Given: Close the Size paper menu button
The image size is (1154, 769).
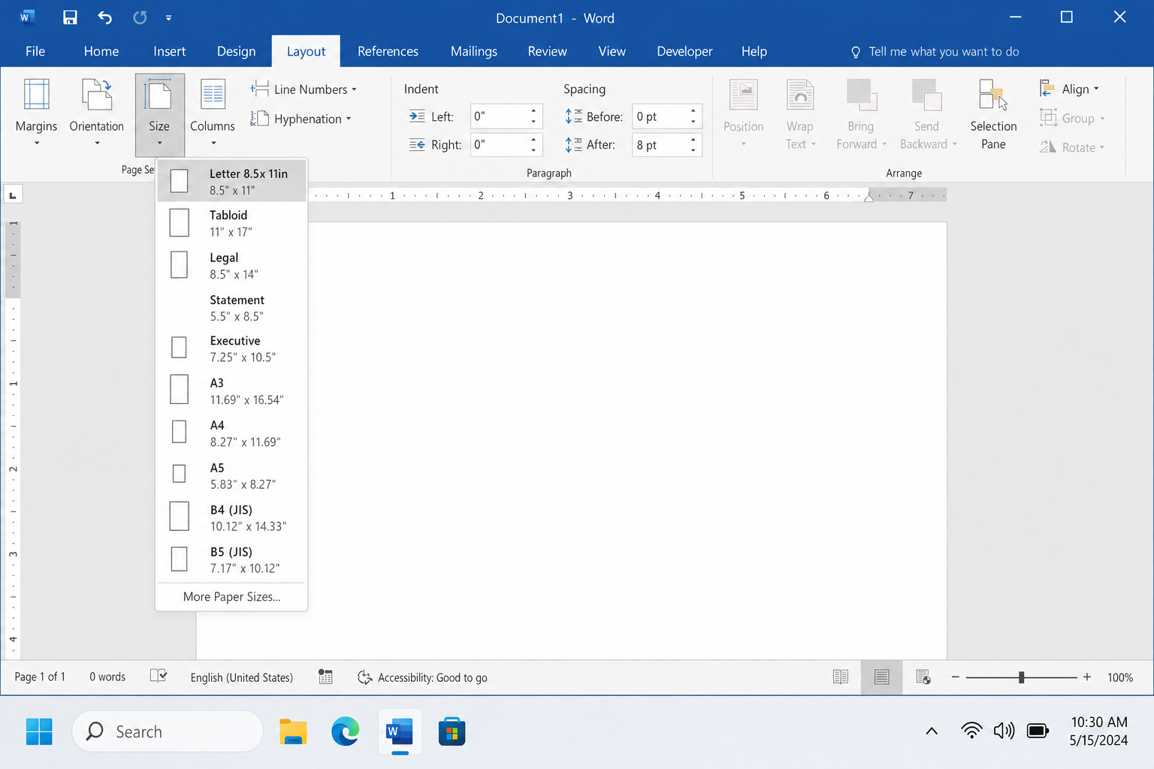Looking at the screenshot, I should (x=159, y=114).
